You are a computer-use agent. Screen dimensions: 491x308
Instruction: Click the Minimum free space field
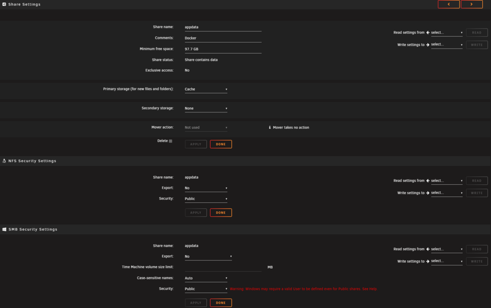point(223,49)
